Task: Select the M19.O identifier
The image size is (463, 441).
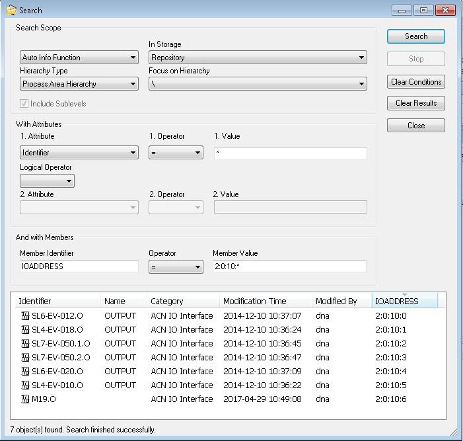Action: click(44, 399)
